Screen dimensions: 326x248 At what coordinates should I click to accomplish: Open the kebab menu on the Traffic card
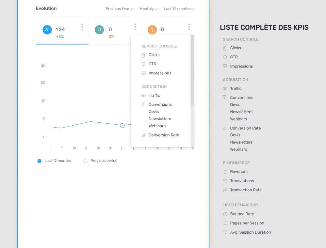coord(82,27)
